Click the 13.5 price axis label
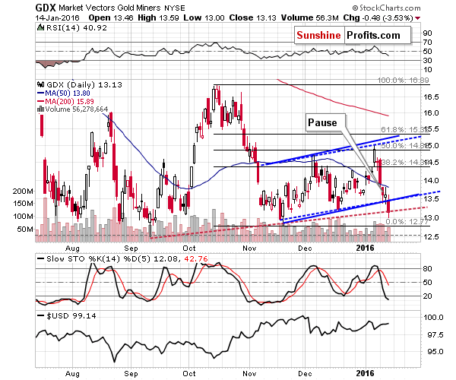The height and width of the screenshot is (380, 456). [430, 199]
